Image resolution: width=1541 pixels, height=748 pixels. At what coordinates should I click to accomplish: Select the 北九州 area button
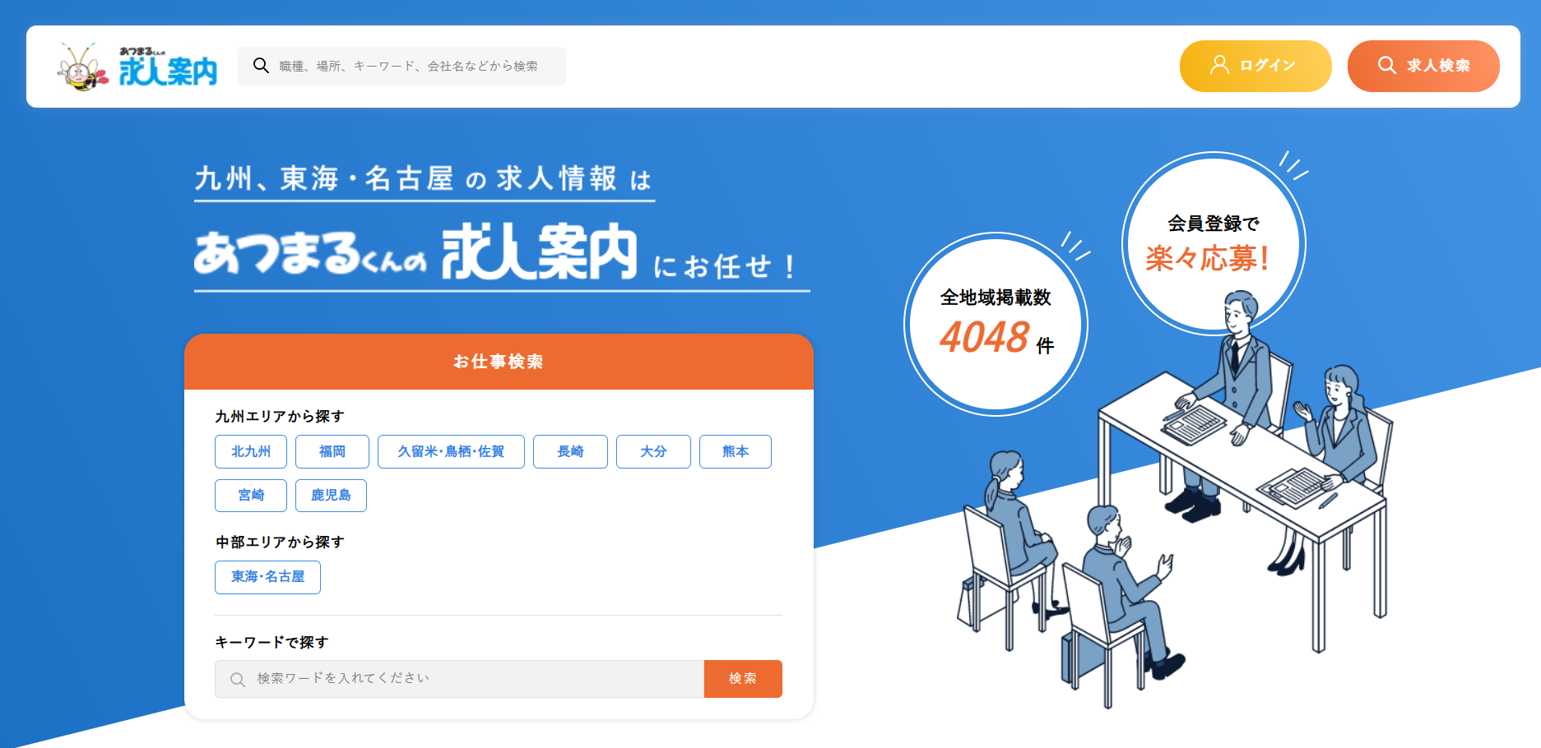pos(251,451)
